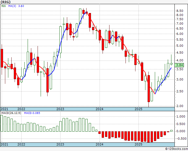Click 2023 on the price chart timeline
The width and height of the screenshot is (188, 151).
60,109
